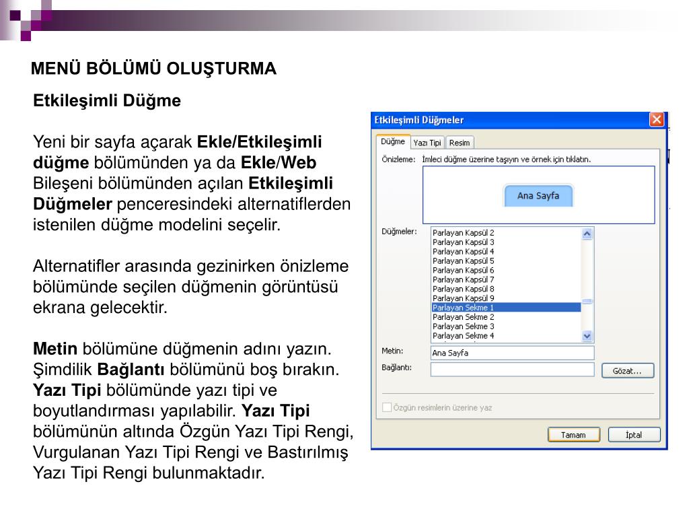The image size is (689, 517).
Task: Select highlighted Parlayan Sekme 1 item
Action: 506,307
